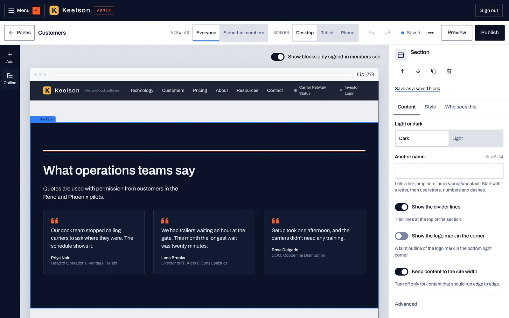Viewport: 509px width, 318px height.
Task: Click the Anchor name input field
Action: (449, 171)
